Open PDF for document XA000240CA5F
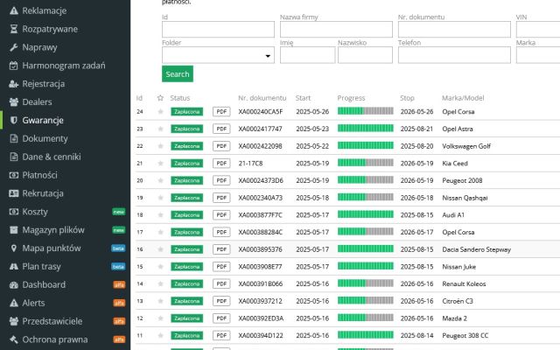560x350 pixels. (x=221, y=112)
